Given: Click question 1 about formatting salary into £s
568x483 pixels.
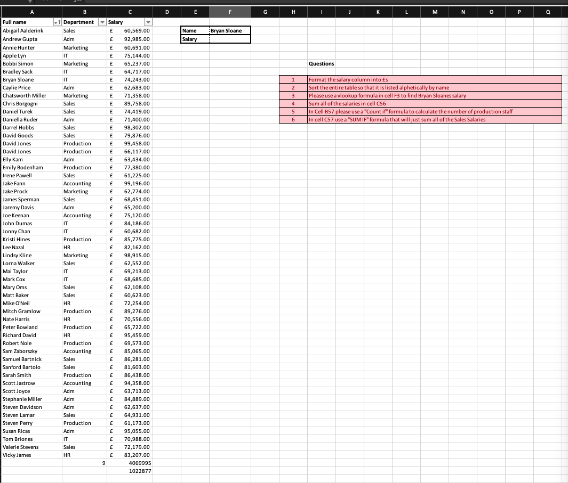Looking at the screenshot, I should pos(435,79).
